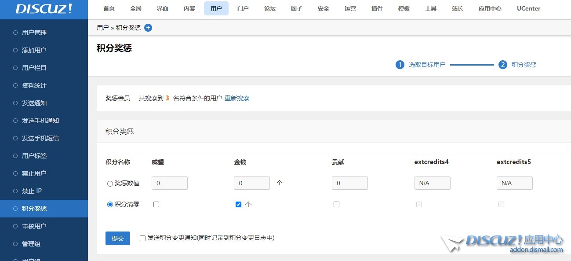This screenshot has width=571, height=261.
Task: Click the 重新搜索 link
Action: [236, 98]
